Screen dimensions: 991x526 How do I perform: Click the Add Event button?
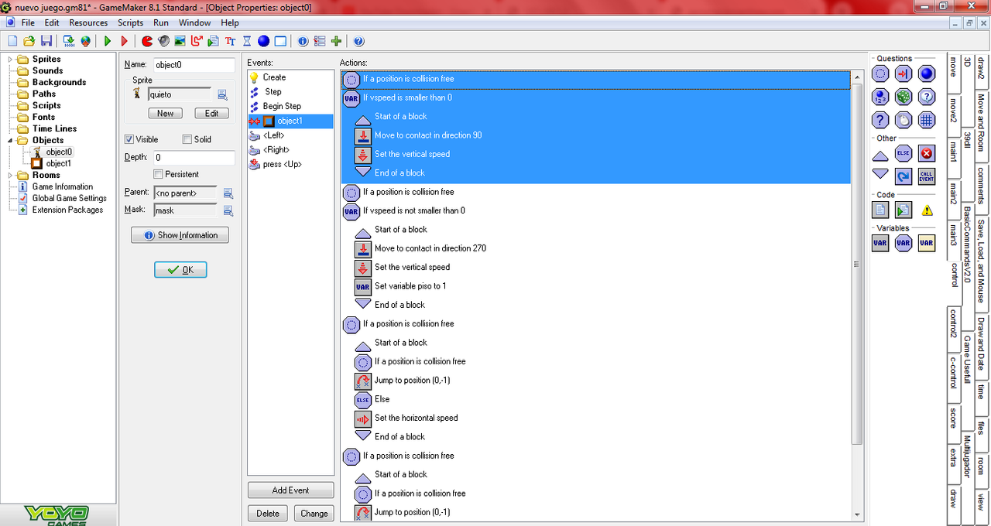coord(291,490)
